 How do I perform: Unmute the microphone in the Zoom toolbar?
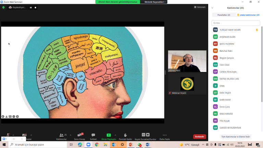pyautogui.click(x=8, y=135)
